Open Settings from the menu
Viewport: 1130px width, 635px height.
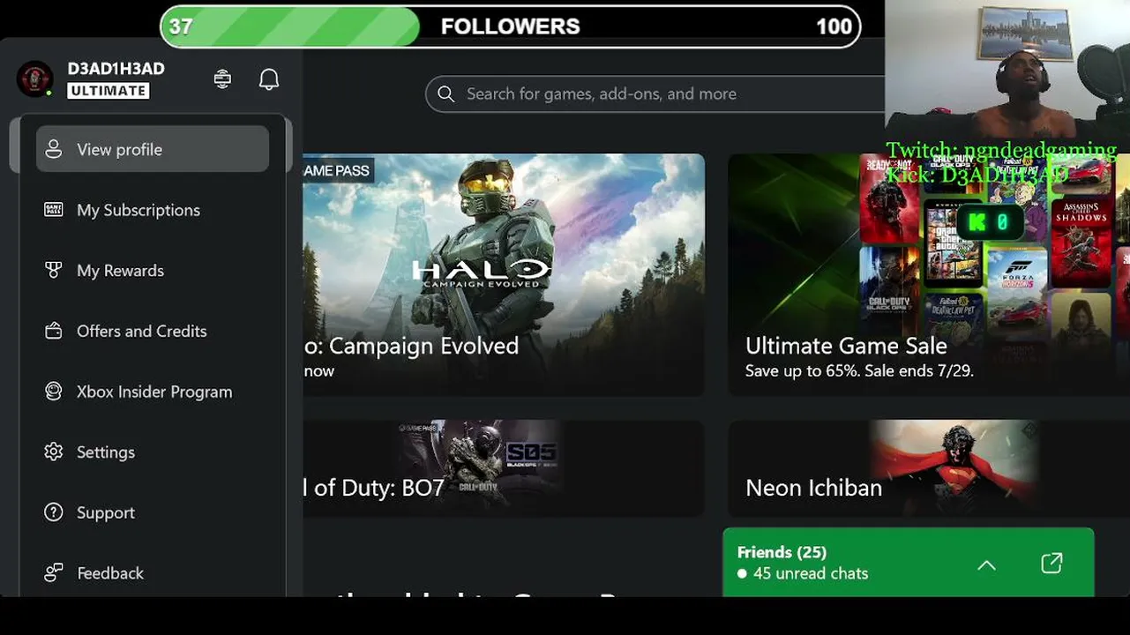click(153, 452)
